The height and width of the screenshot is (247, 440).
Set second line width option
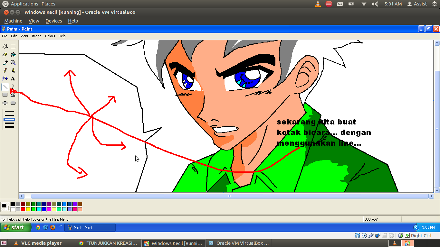tap(9, 115)
